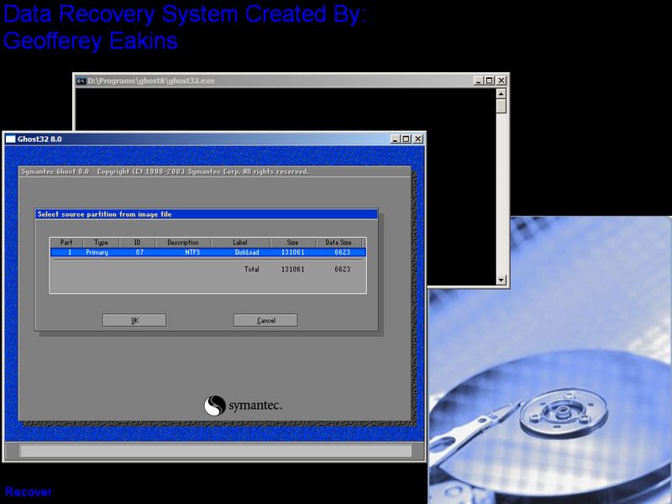Click console window scroll down arrow

501,281
